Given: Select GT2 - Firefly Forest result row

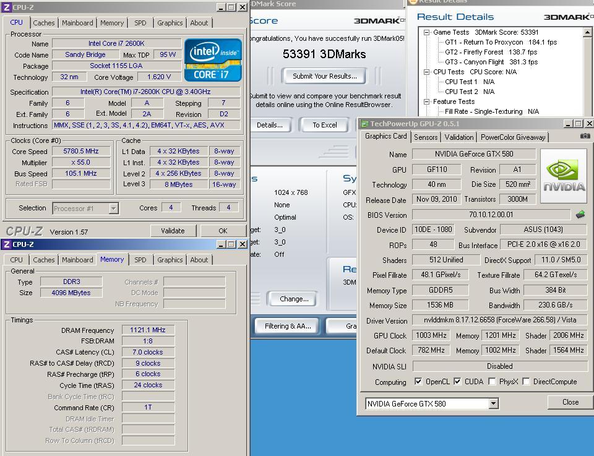Looking at the screenshot, I should [x=491, y=52].
